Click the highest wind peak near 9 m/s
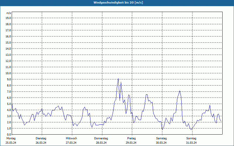This screenshot has height=146, width=234. pyautogui.click(x=118, y=79)
